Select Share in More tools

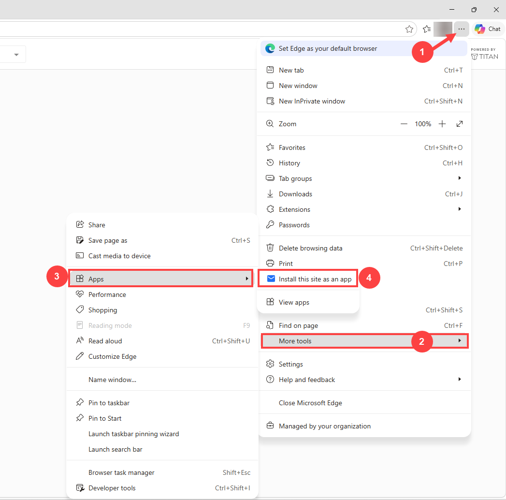(x=162, y=225)
